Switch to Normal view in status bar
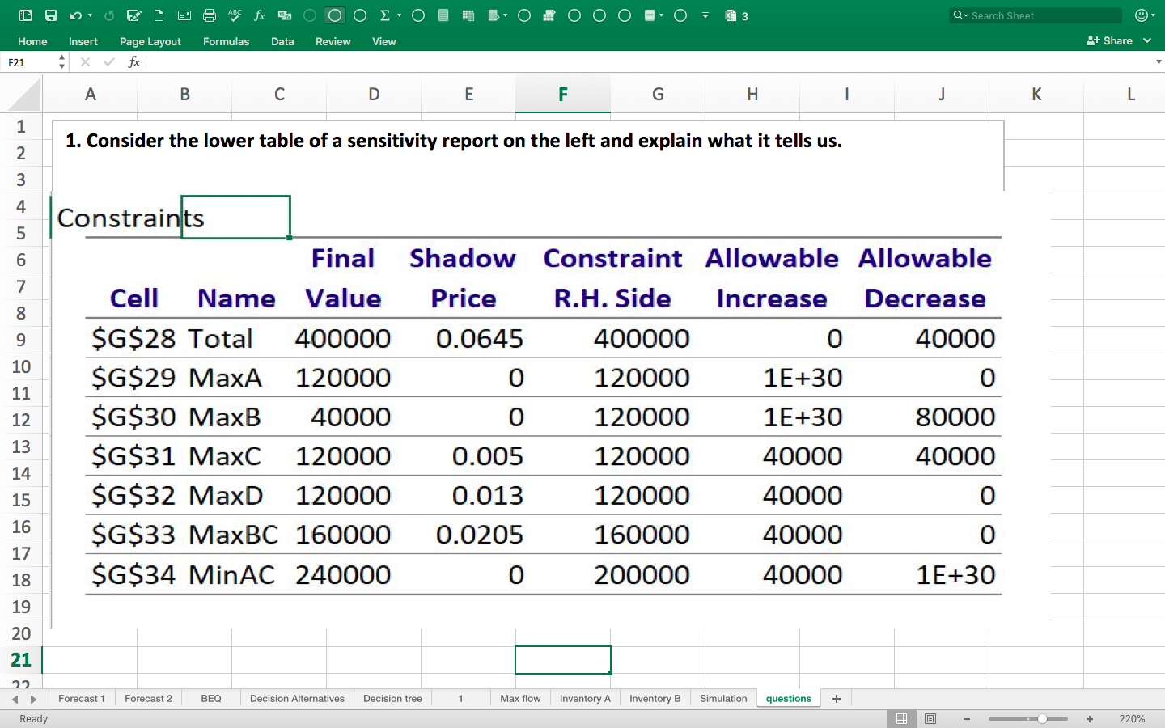 pos(901,718)
